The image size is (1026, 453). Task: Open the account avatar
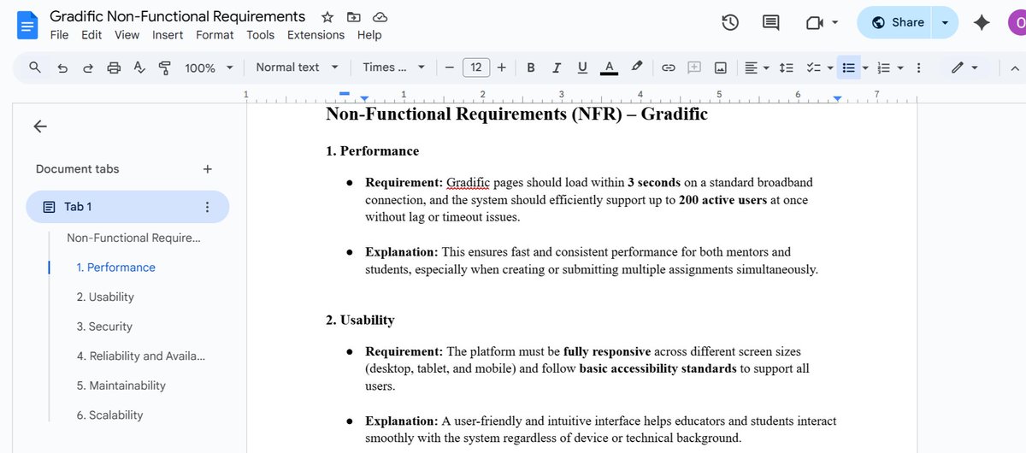click(x=1017, y=23)
